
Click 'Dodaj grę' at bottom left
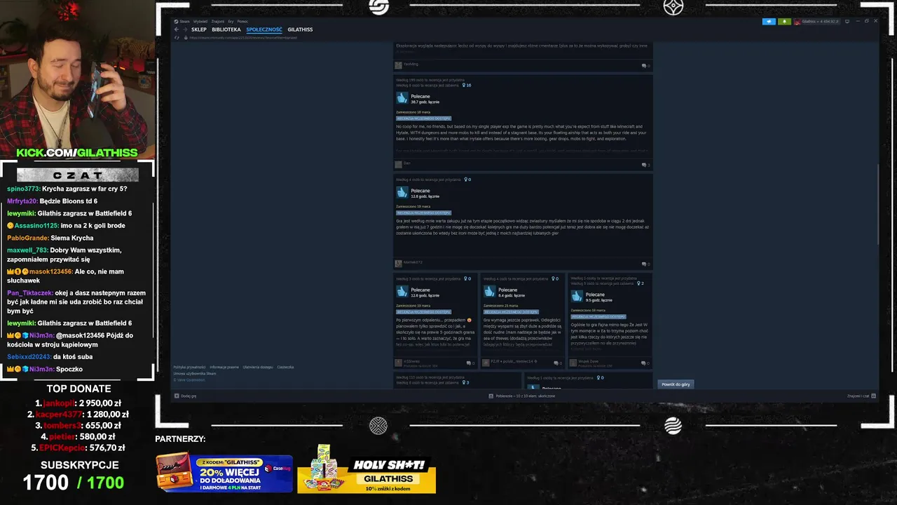[185, 396]
